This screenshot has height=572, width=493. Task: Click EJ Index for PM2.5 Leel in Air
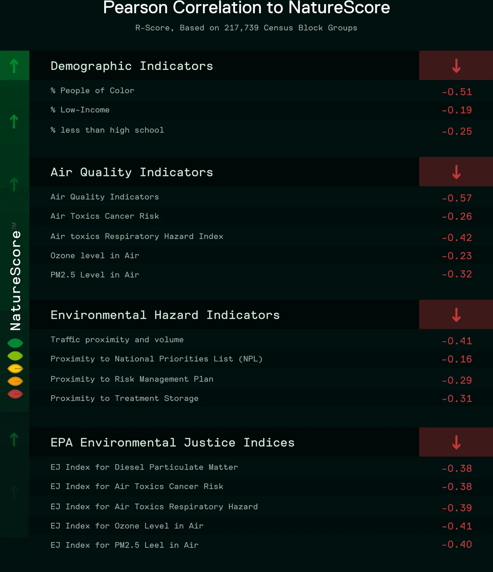point(125,545)
